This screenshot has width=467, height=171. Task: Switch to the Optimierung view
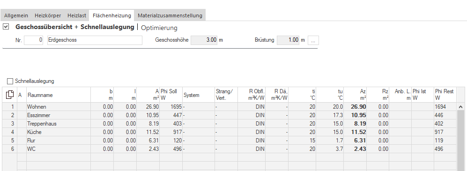[x=159, y=28]
